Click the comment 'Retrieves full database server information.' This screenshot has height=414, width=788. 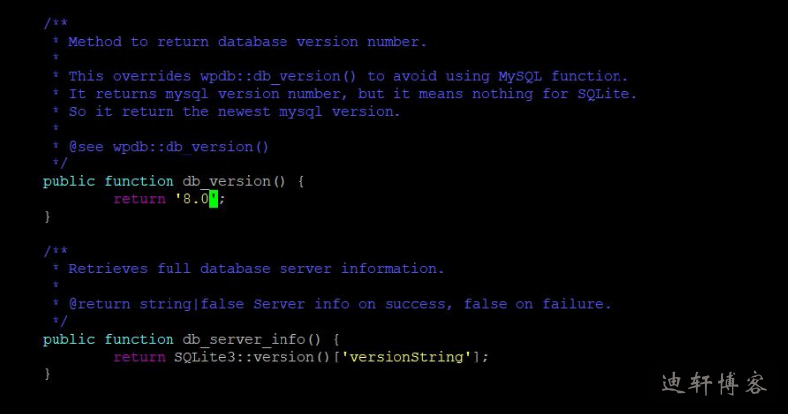(257, 269)
